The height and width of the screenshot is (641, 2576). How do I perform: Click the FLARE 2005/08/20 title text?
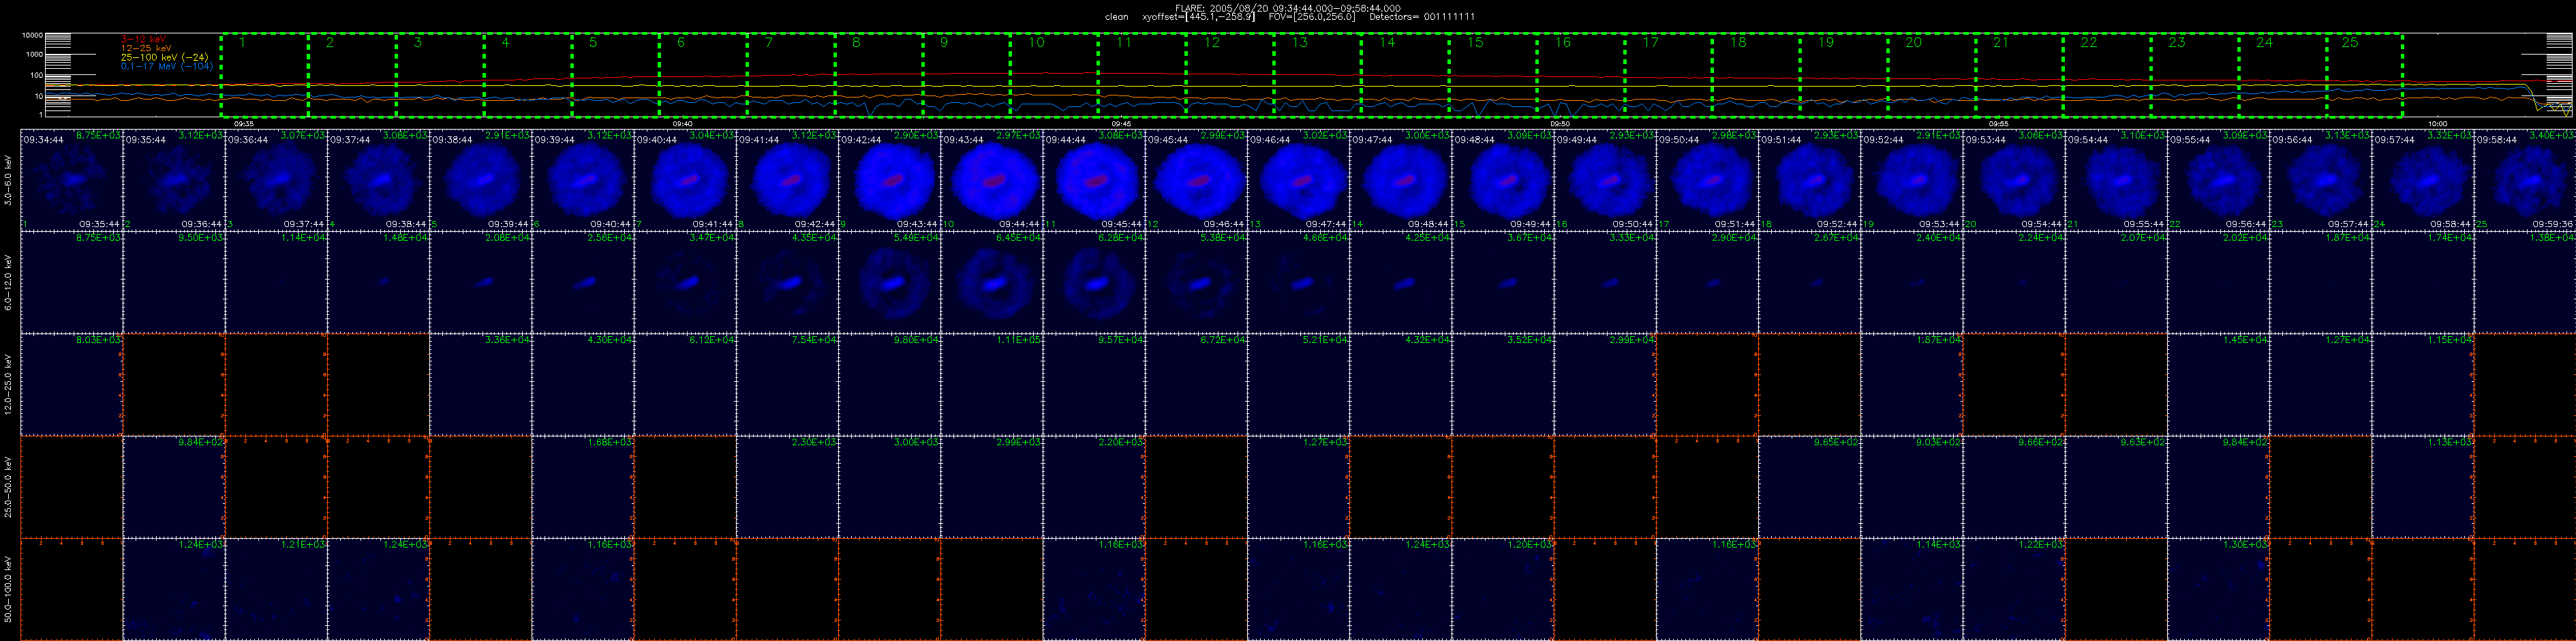(1288, 7)
